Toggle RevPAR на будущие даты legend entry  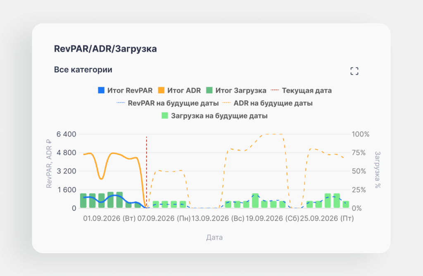coord(168,103)
